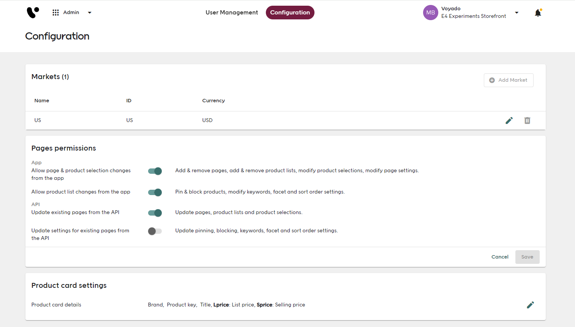Click the Markets (1) heading

tap(50, 77)
